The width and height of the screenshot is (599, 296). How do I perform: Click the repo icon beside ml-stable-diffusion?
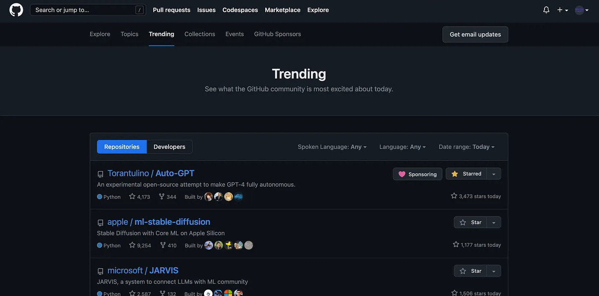coord(101,223)
